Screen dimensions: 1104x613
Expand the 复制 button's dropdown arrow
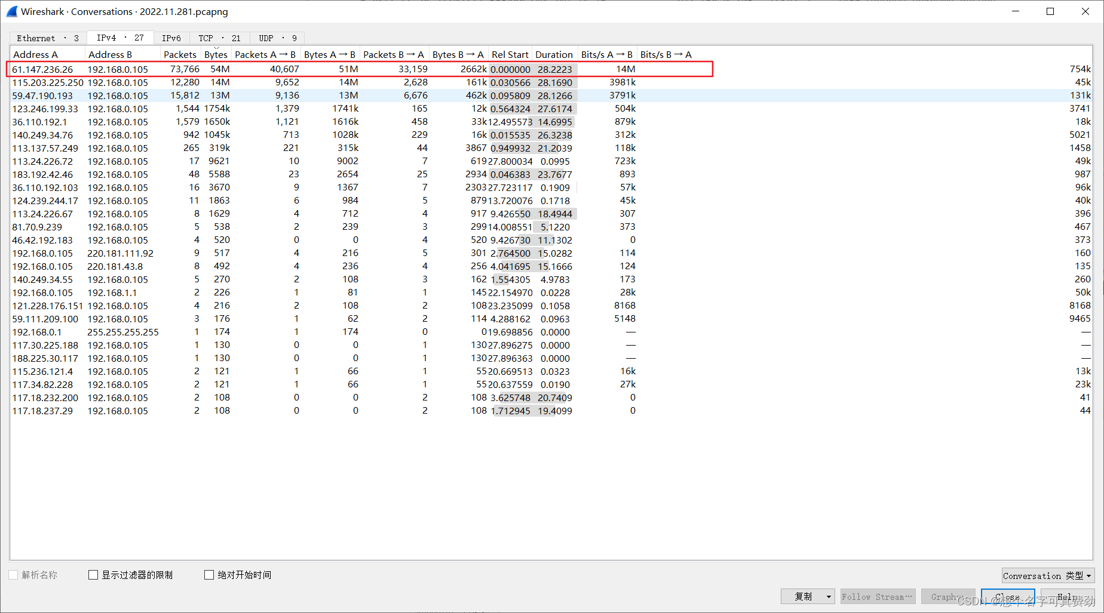(x=829, y=596)
